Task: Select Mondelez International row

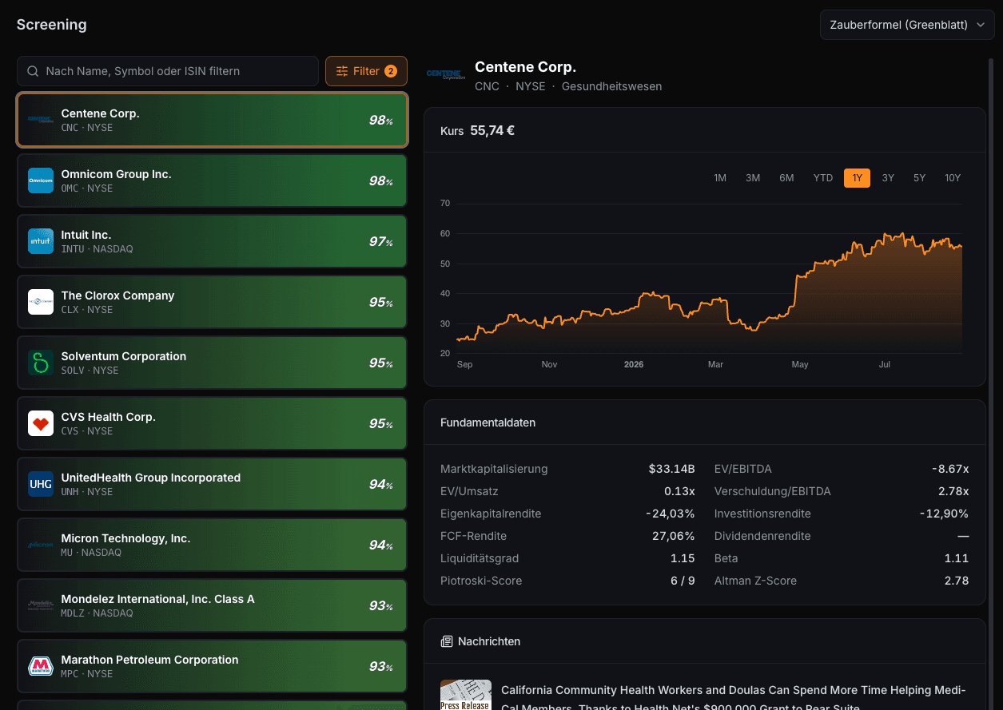Action: 212,605
